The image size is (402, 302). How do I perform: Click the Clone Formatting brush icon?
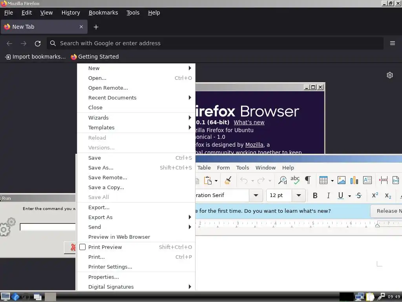[x=228, y=180]
